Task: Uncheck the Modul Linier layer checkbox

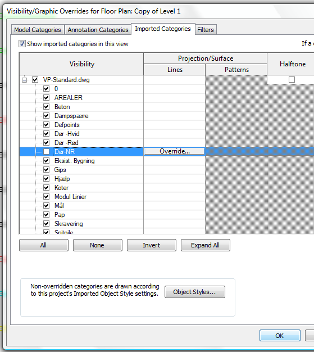Action: click(x=47, y=197)
